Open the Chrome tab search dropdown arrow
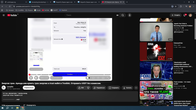The height and width of the screenshot is (110, 196). pos(2,2)
